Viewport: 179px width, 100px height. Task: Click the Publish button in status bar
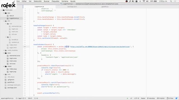click(x=161, y=98)
